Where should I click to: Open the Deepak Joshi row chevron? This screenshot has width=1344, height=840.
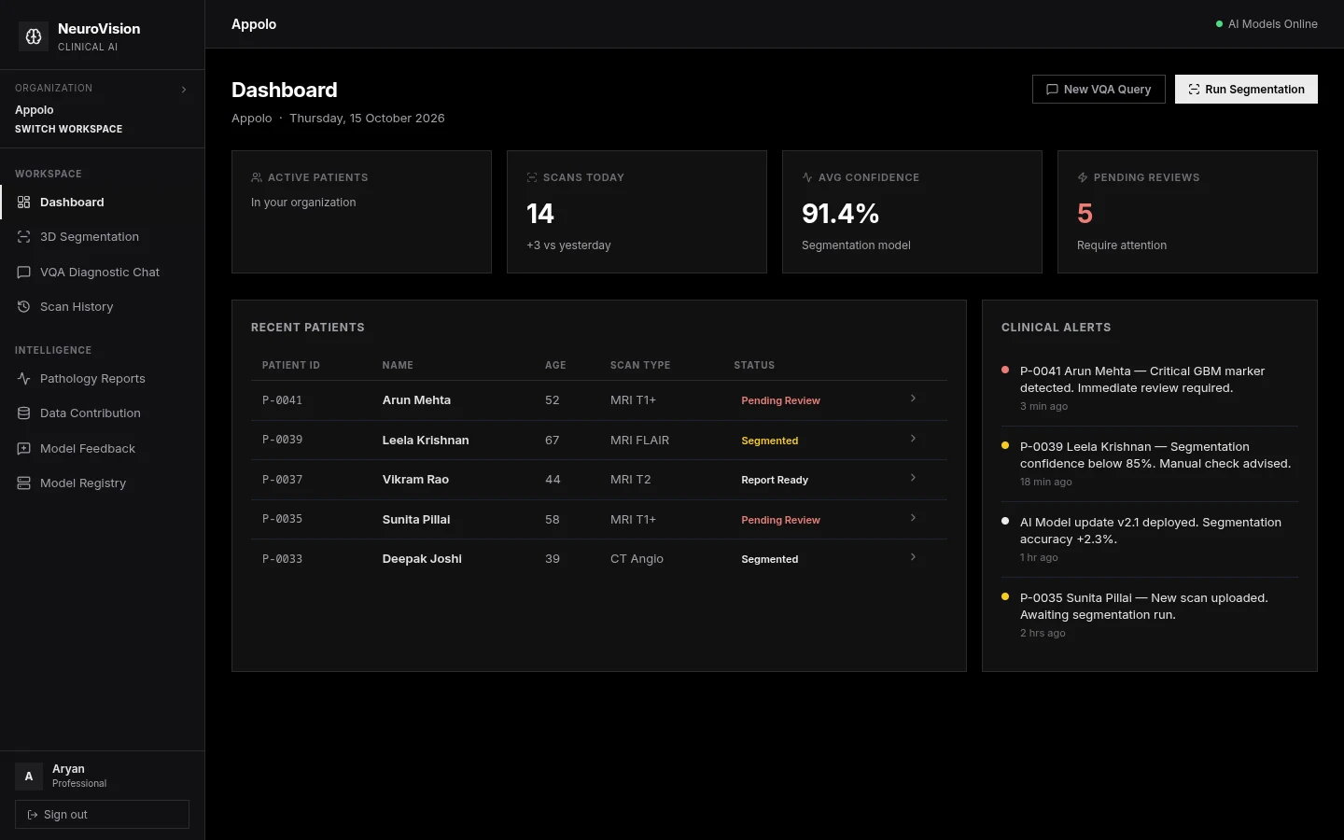[913, 557]
